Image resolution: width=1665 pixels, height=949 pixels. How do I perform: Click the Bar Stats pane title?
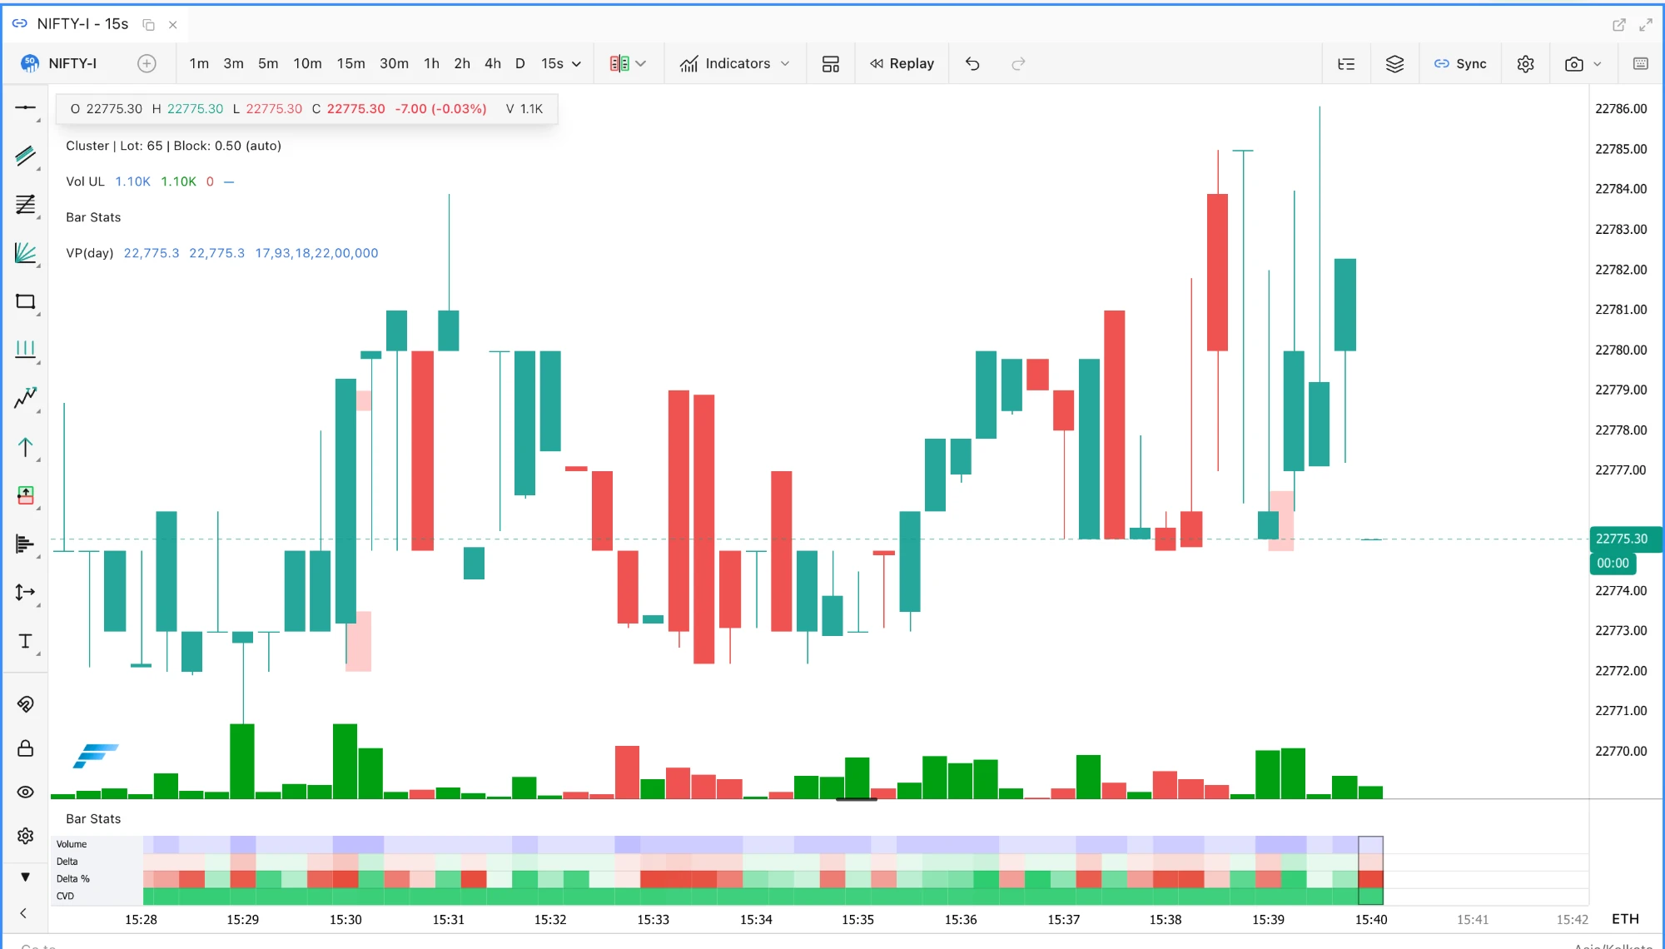coord(93,819)
